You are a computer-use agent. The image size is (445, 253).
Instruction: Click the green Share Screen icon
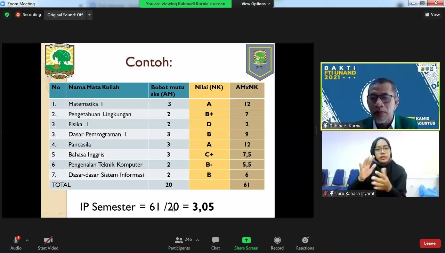pyautogui.click(x=246, y=240)
